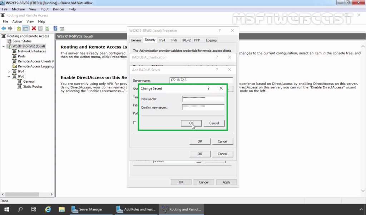Click OK in the Add RADIUS Server dialog
The width and height of the screenshot is (366, 215).
click(200, 142)
